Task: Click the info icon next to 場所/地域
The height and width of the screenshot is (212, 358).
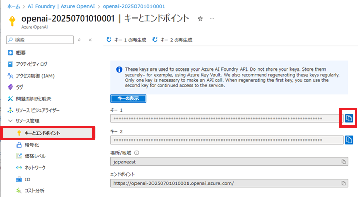Action: (x=137, y=153)
